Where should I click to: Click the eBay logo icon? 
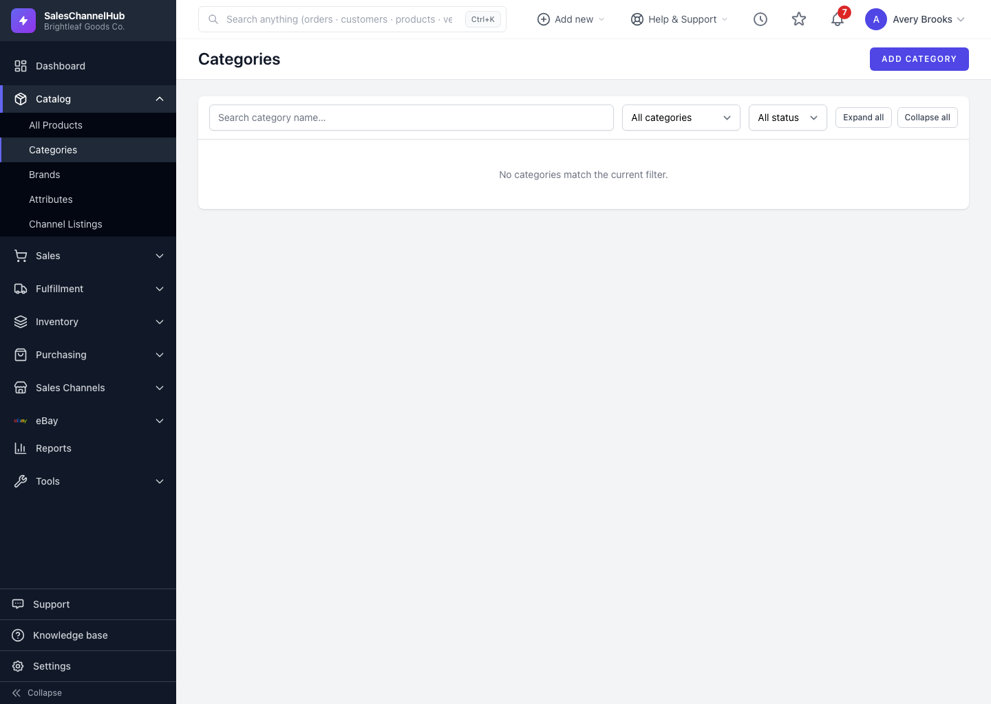click(21, 421)
